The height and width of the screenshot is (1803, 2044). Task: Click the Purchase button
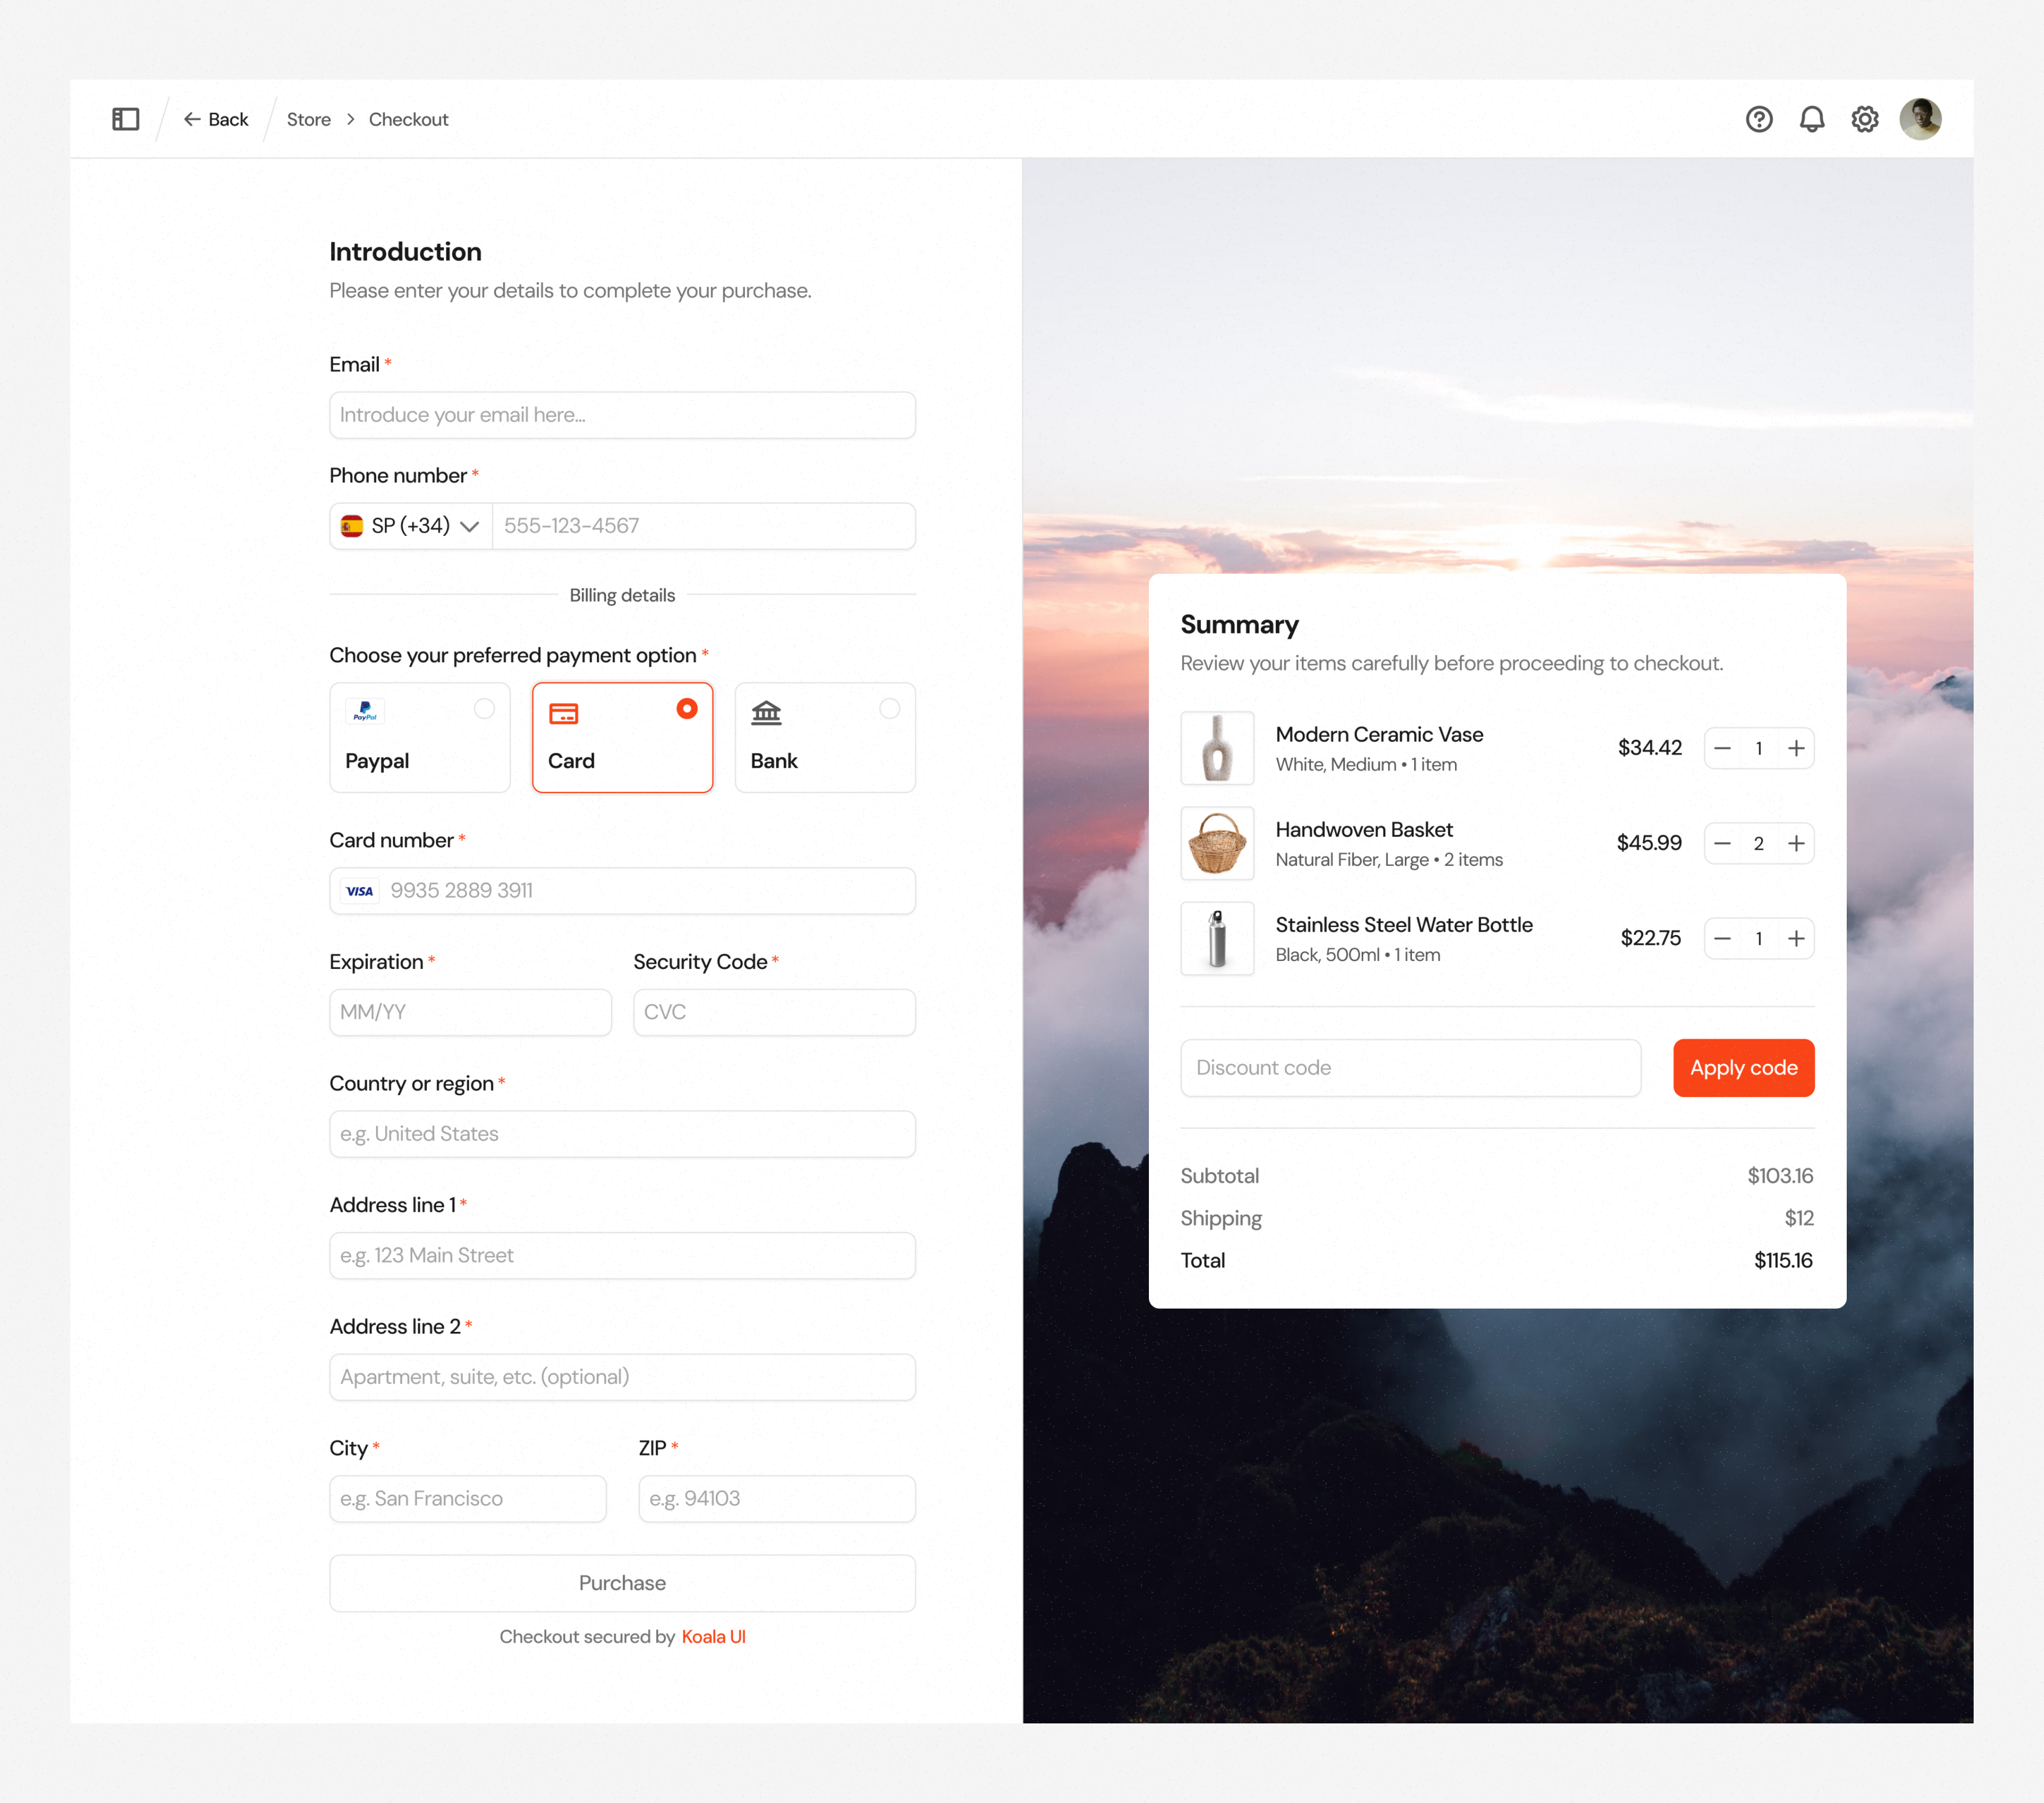(x=622, y=1583)
